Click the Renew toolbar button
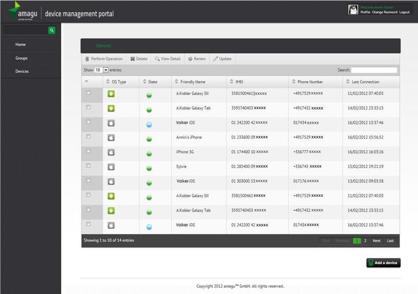The height and width of the screenshot is (294, 418). tap(197, 58)
